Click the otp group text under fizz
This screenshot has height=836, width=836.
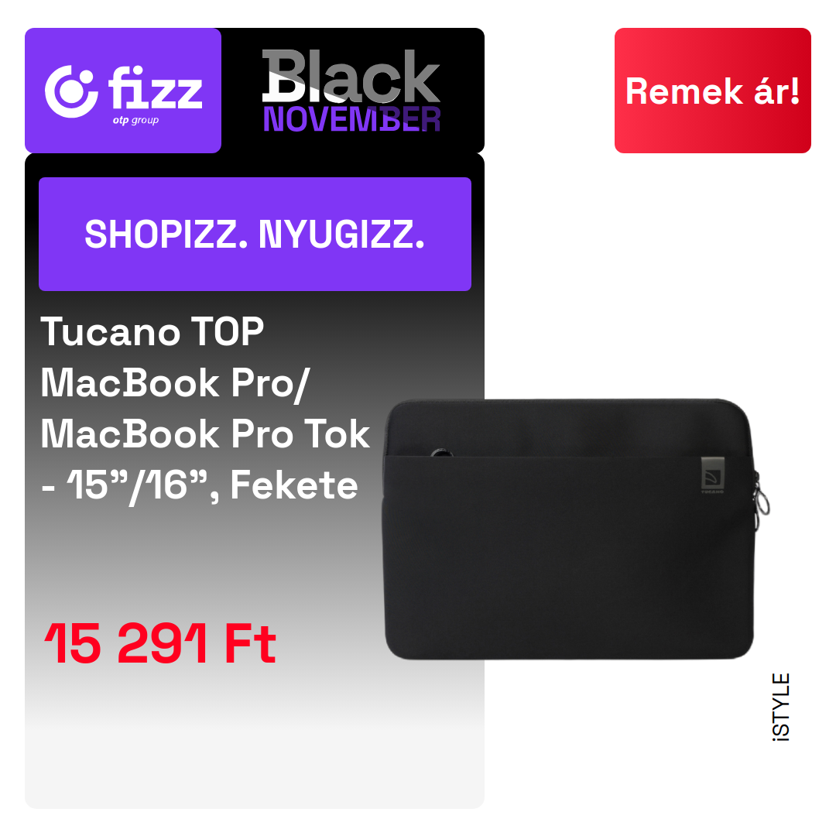(x=135, y=121)
